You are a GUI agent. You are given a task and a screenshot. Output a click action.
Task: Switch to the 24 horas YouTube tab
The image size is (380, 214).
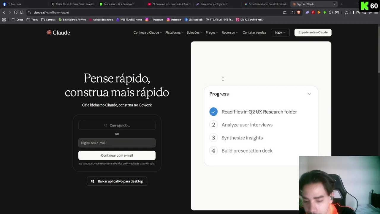click(x=169, y=4)
